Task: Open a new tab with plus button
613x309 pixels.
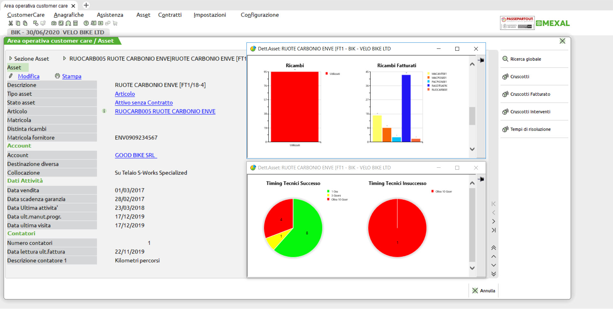Action: tap(86, 5)
